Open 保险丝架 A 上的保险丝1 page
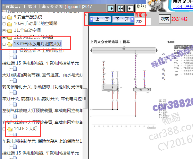This screenshot has width=193, height=159. pyautogui.click(x=42, y=50)
